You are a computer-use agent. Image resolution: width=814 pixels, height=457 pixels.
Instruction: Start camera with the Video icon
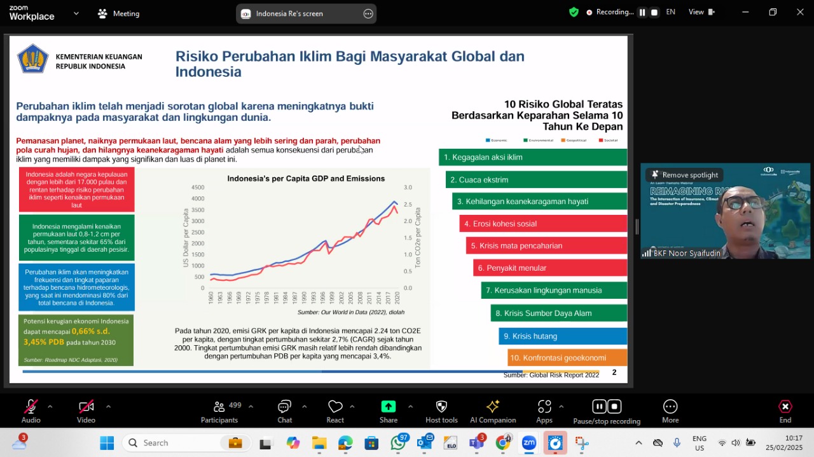tap(86, 407)
